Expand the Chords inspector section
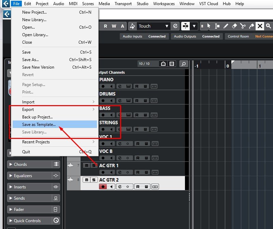 (11, 164)
